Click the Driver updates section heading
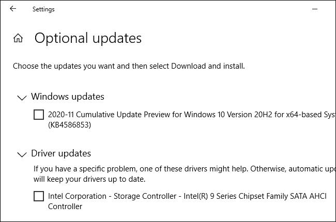This screenshot has width=336, height=222. [61, 153]
